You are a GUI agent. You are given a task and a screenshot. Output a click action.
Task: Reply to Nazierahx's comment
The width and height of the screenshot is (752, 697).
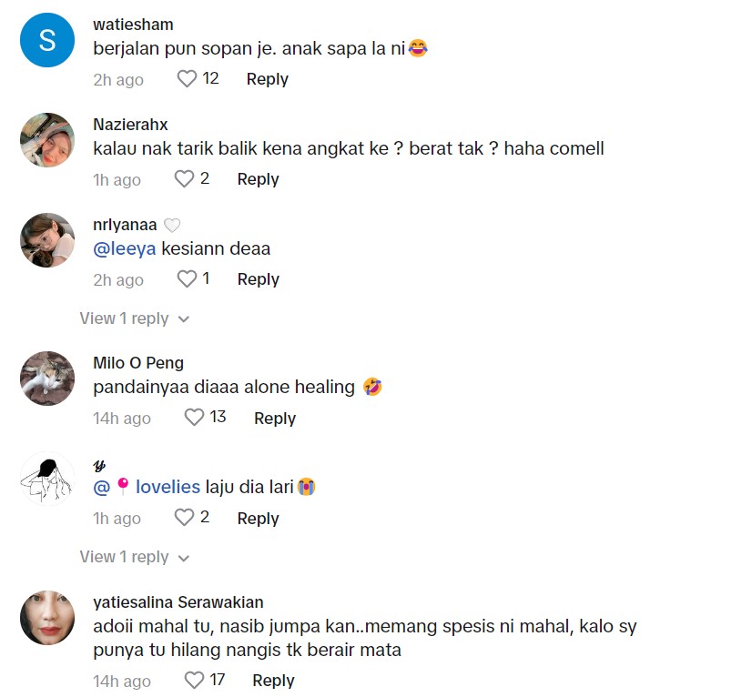click(x=258, y=179)
